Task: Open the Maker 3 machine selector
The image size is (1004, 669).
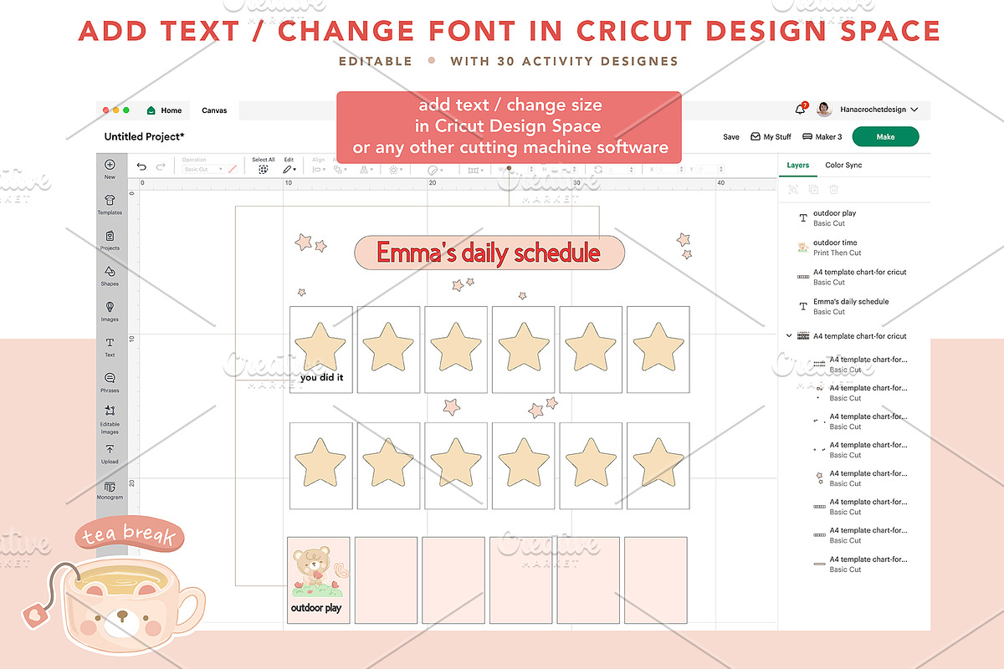Action: (822, 136)
